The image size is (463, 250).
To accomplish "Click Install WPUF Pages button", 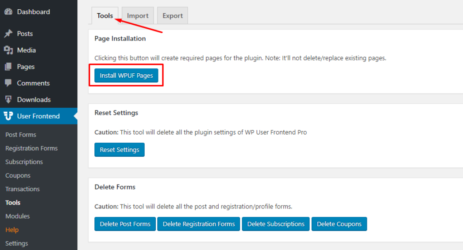I will tap(126, 76).
